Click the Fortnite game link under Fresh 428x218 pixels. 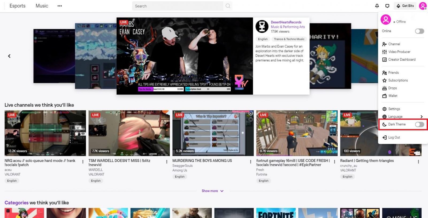262,174
